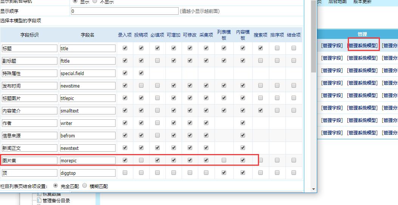The width and height of the screenshot is (398, 205).
Task: Select the 模糊匹配 radio option
Action: [85, 186]
